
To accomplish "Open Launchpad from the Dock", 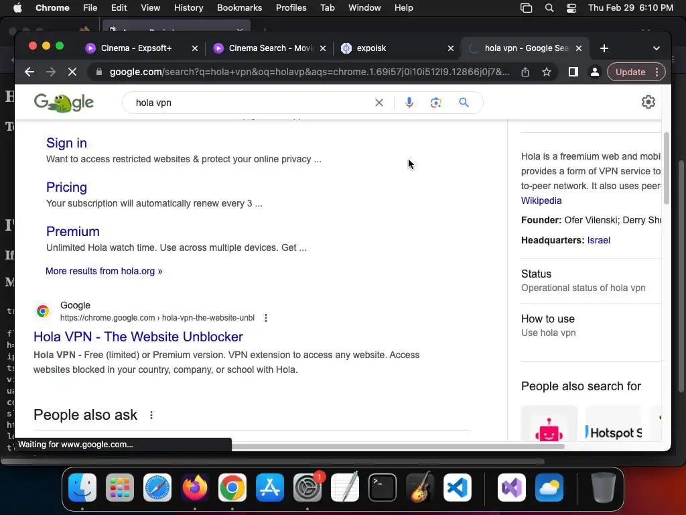I will (119, 488).
